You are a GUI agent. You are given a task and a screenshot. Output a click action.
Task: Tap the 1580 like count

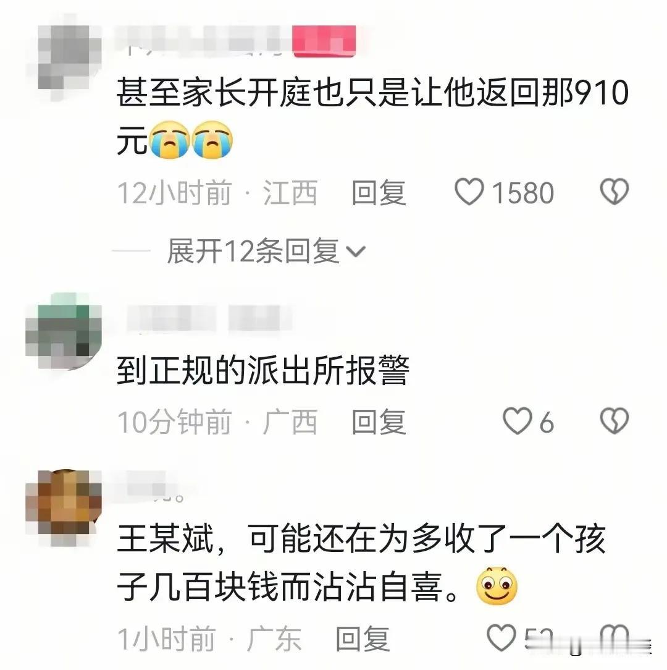(x=523, y=193)
